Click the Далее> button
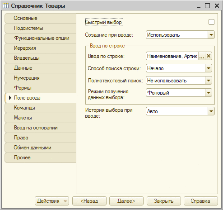 point(126,201)
